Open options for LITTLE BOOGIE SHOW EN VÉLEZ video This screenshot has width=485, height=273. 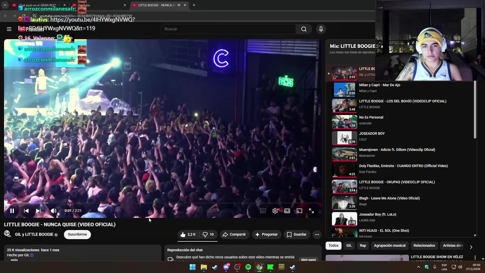(x=475, y=257)
